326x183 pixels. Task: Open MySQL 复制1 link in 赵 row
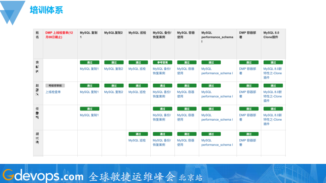(x=90, y=92)
